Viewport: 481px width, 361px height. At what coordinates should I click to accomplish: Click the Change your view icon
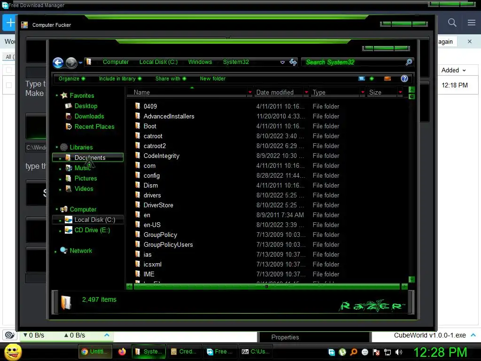[x=362, y=78]
